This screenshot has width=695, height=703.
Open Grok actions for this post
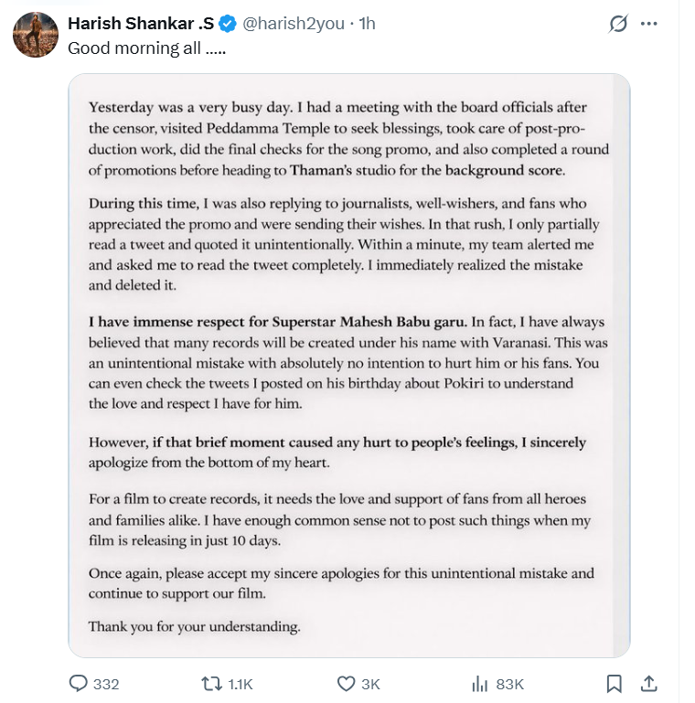[619, 24]
